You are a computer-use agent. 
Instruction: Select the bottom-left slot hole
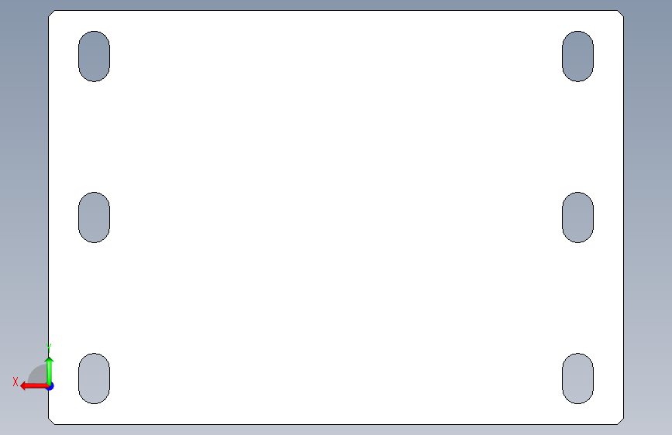pyautogui.click(x=94, y=378)
